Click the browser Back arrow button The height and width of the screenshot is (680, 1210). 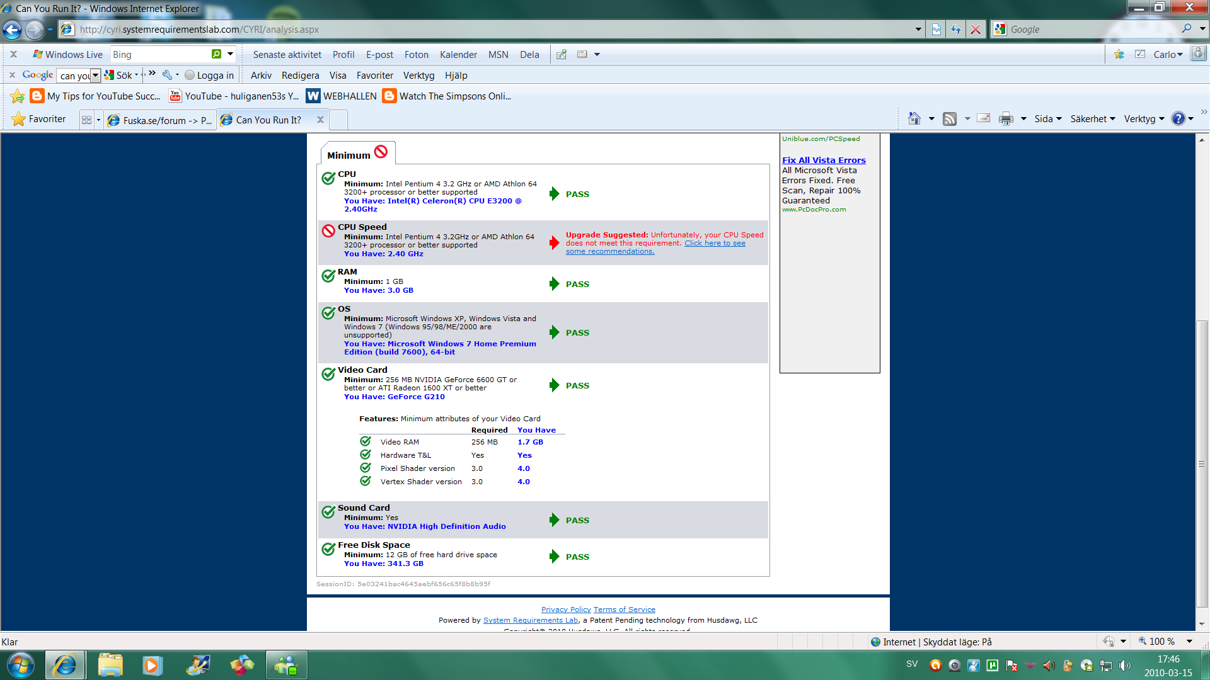(x=12, y=30)
